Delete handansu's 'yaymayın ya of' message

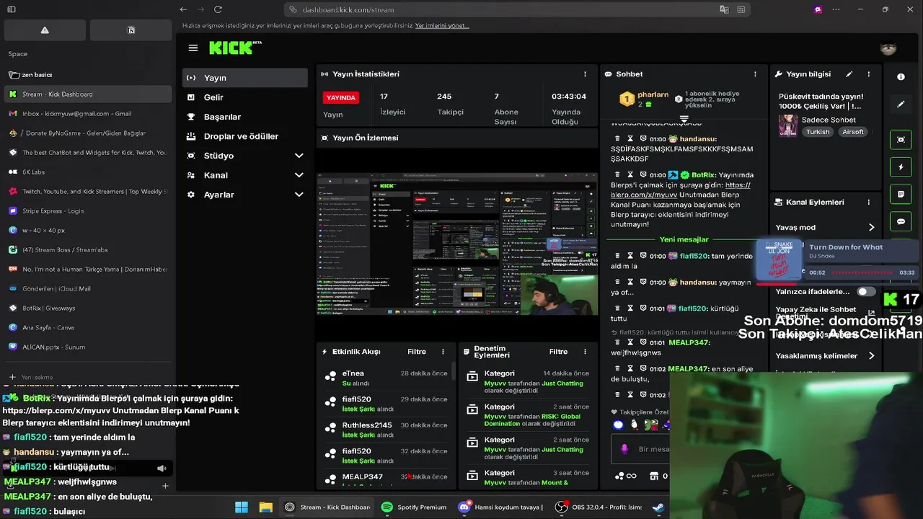tap(617, 283)
